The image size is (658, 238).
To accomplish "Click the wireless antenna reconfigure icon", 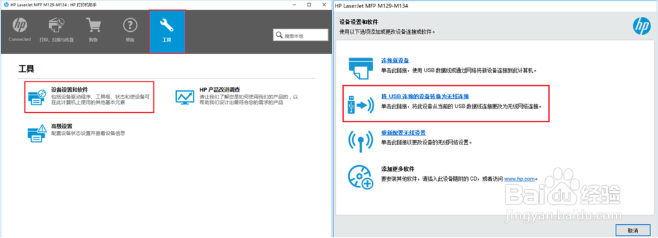I will click(x=360, y=141).
